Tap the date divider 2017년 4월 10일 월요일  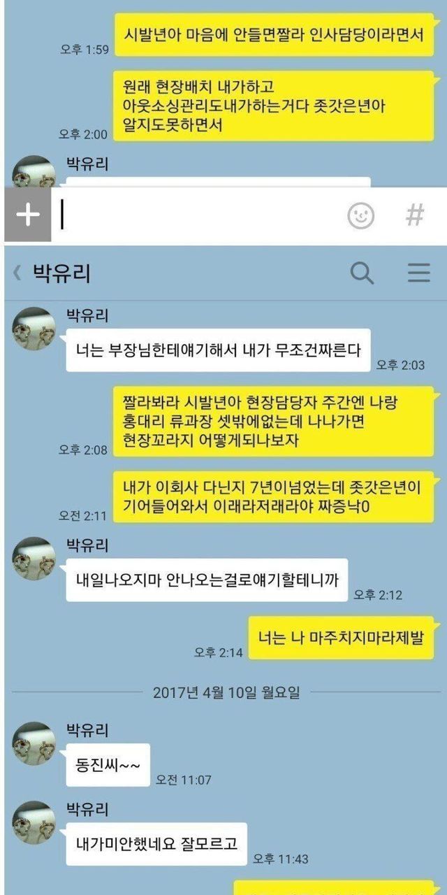226,693
